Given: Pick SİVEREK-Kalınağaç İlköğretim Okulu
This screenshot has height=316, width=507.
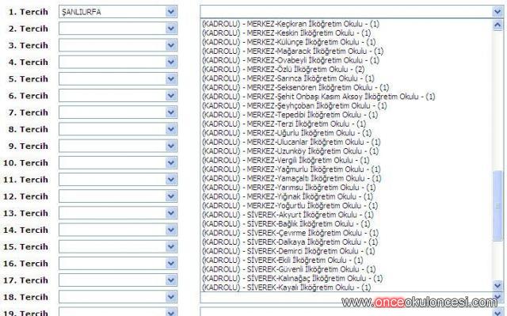Looking at the screenshot, I should [x=292, y=278].
